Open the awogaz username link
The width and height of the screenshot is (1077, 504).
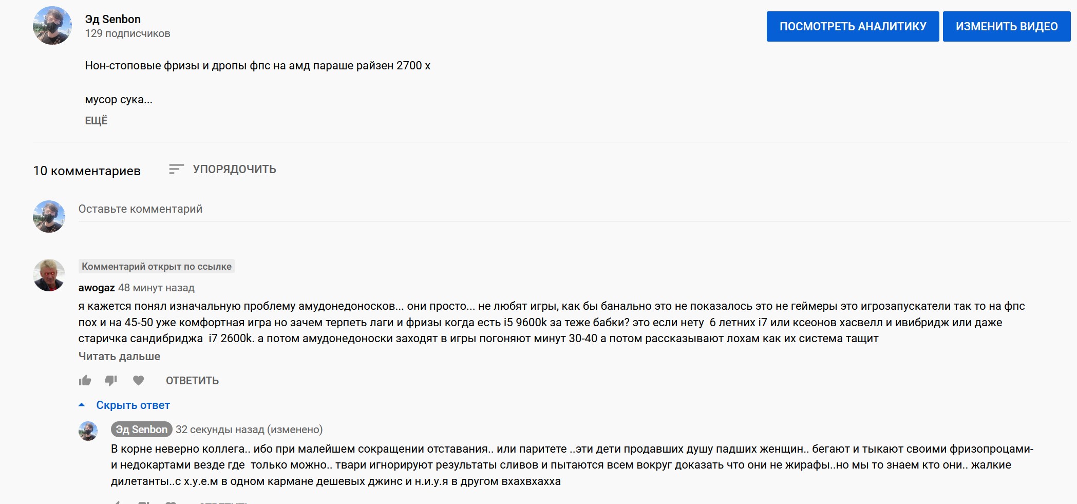[x=97, y=288]
